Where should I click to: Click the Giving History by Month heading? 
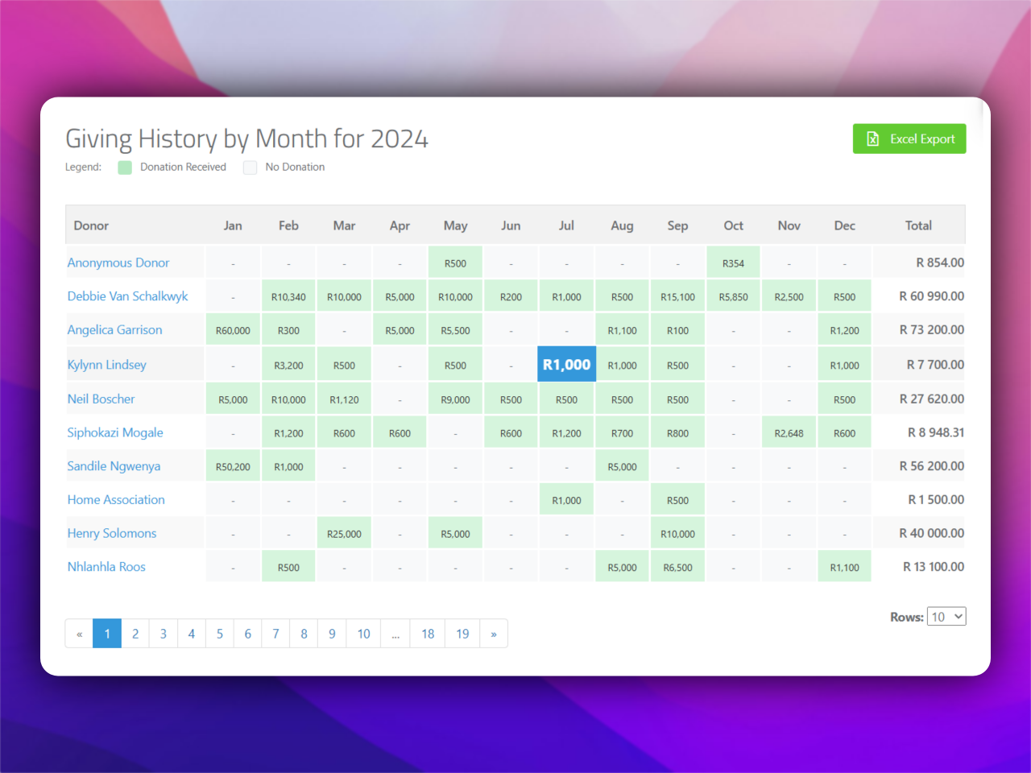pyautogui.click(x=246, y=138)
